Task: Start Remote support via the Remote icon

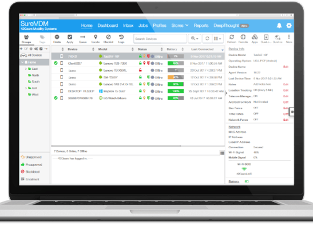Action: 243,37
